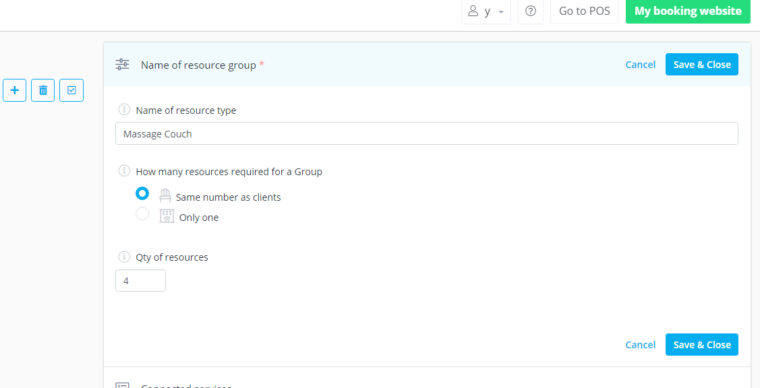This screenshot has height=388, width=760.
Task: Click the building icon next to Only one
Action: pos(167,216)
